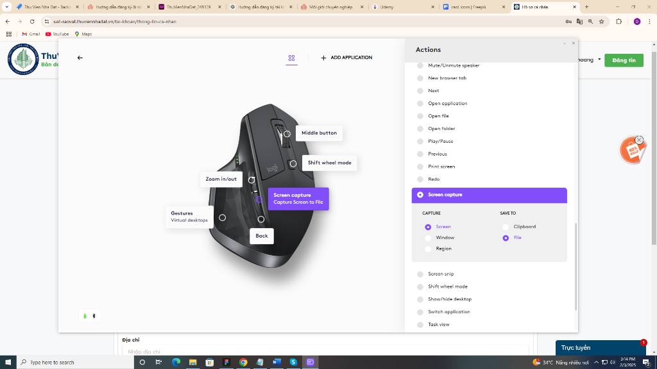657x369 pixels.
Task: Select Clipboard as the save destination
Action: [x=506, y=227]
